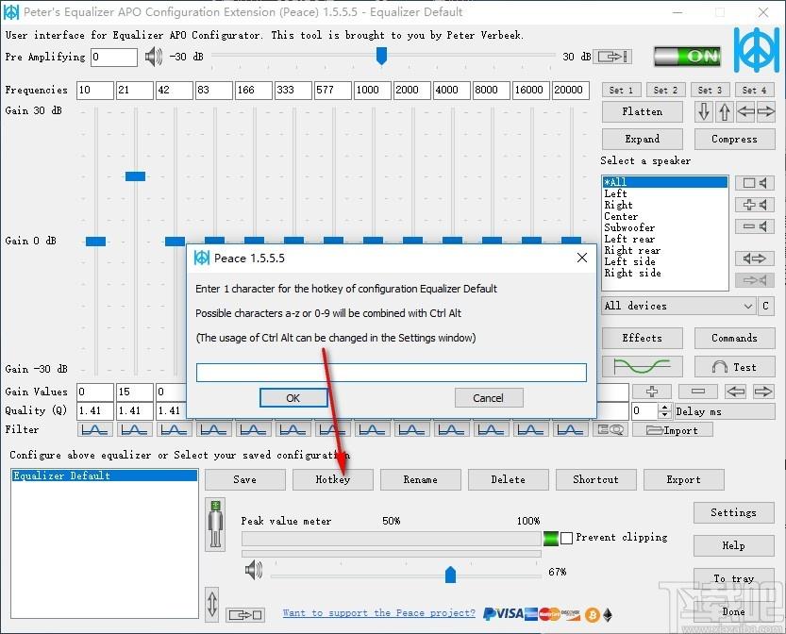Open the Commands panel
This screenshot has height=634, width=786.
734,339
